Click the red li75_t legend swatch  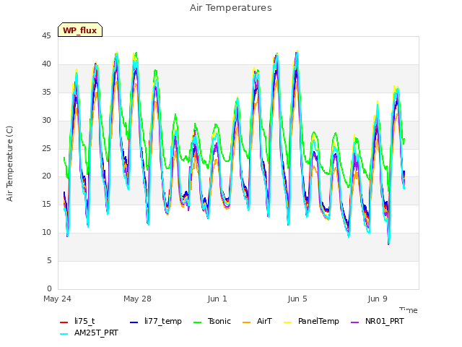click(x=64, y=322)
